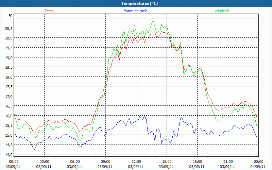Click the '17,0' y-axis value

click(9, 97)
